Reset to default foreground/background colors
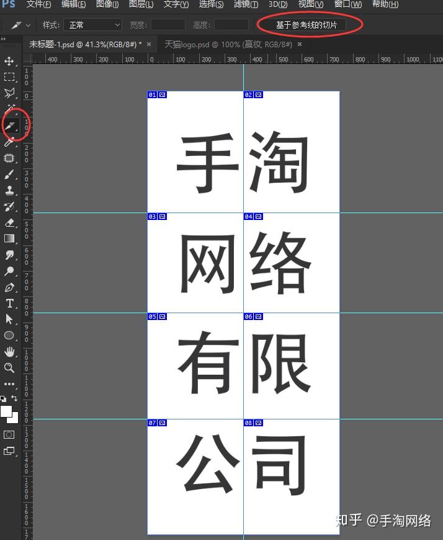This screenshot has width=443, height=540. point(4,399)
